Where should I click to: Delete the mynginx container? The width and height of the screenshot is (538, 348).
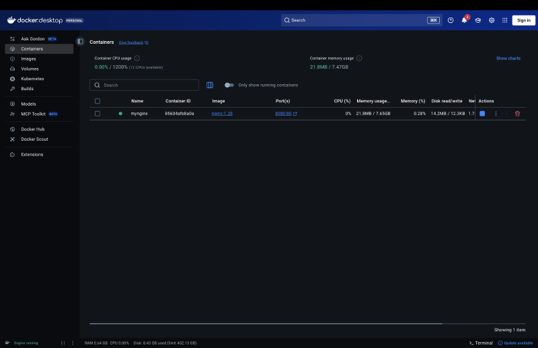(517, 113)
